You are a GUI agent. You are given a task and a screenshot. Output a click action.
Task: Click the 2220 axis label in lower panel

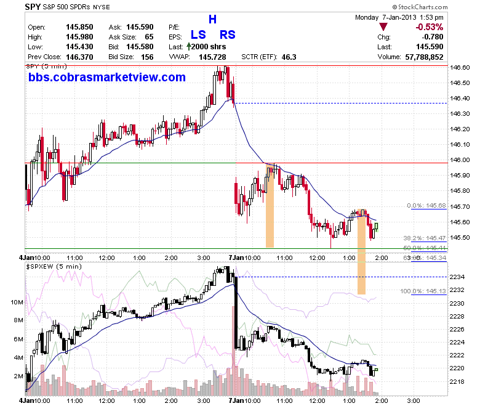(x=457, y=368)
